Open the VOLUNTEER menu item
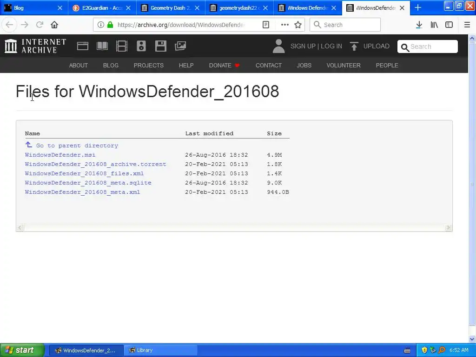Image resolution: width=476 pixels, height=357 pixels. tap(344, 65)
